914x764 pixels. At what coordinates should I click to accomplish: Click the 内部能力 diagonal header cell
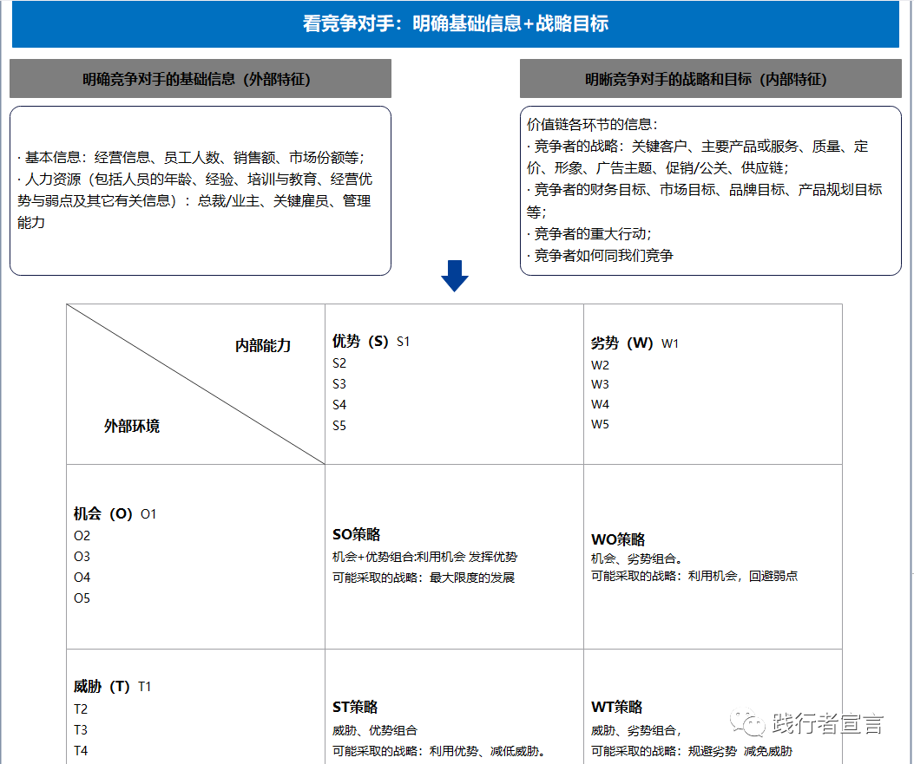pos(265,344)
